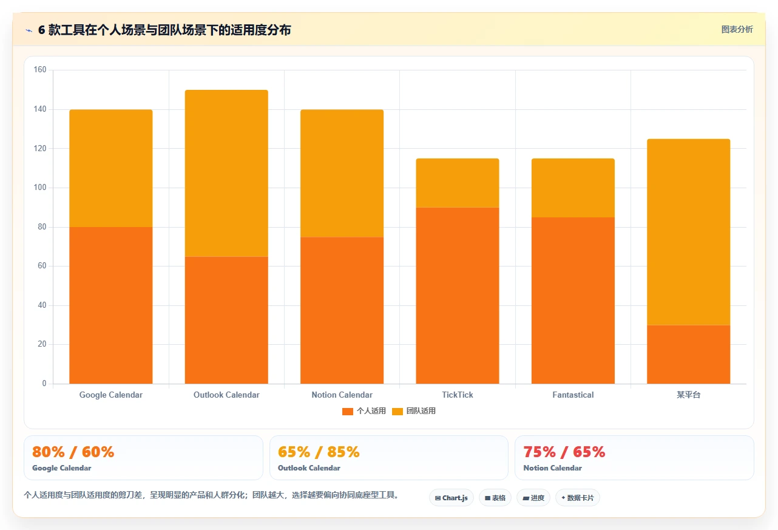Viewport: 778px width, 530px height.
Task: Click the 个人适用 orange legend swatch
Action: tap(348, 411)
